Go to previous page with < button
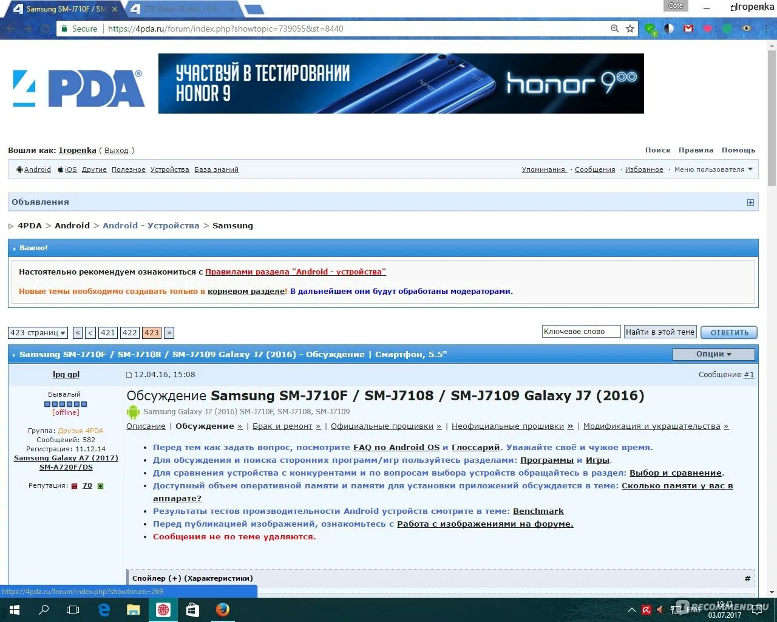The width and height of the screenshot is (777, 622). (x=90, y=333)
